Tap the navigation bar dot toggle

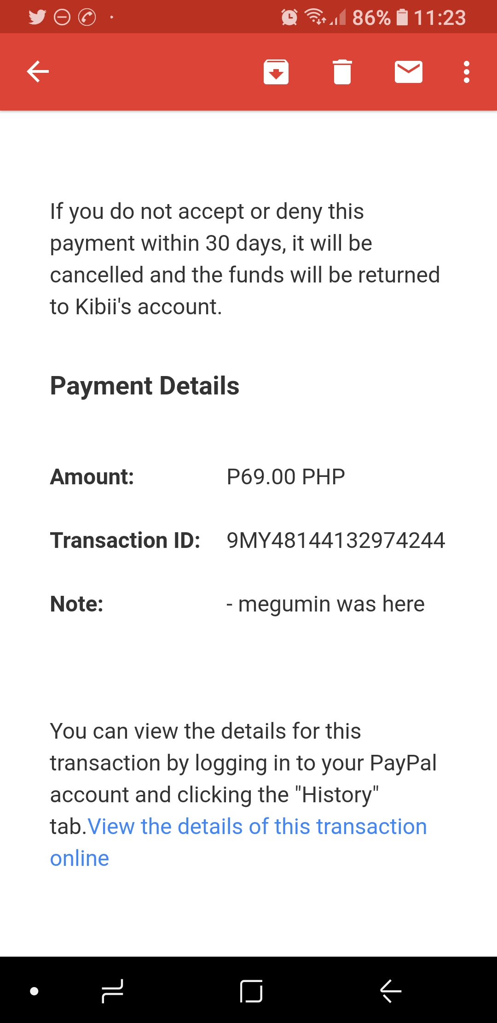click(34, 991)
